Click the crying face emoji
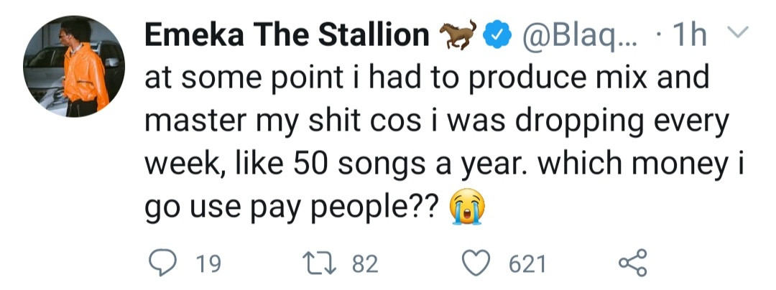This screenshot has width=776, height=290. [x=466, y=210]
